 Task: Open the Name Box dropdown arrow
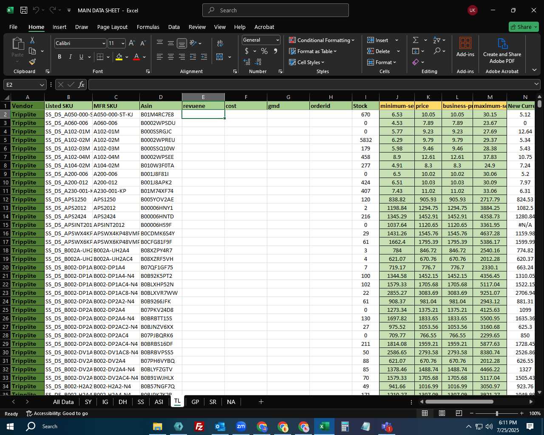click(x=42, y=85)
